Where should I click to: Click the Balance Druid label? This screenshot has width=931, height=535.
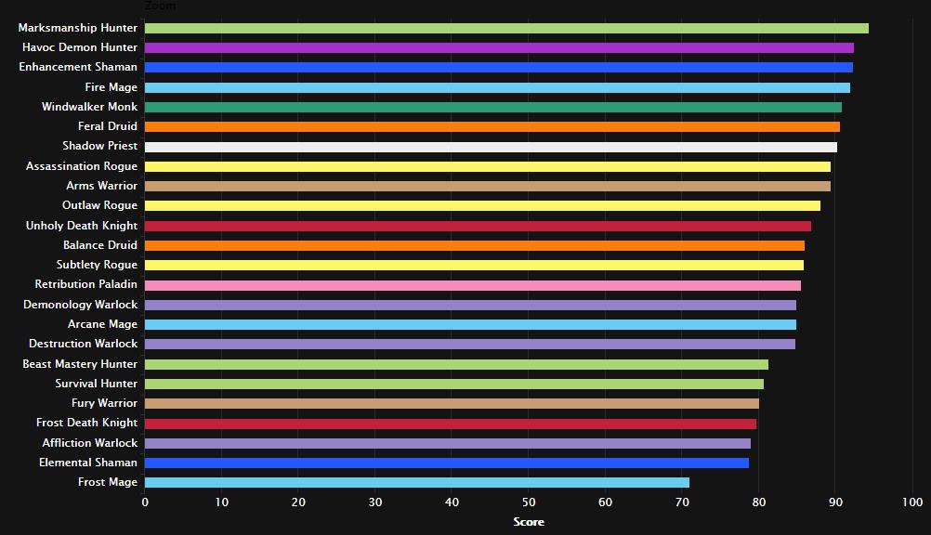coord(100,245)
